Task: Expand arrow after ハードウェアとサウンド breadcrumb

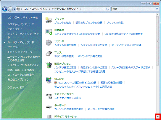Action: pyautogui.click(x=81, y=9)
